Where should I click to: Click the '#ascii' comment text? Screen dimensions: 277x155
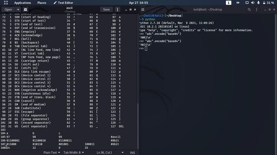pos(116,137)
